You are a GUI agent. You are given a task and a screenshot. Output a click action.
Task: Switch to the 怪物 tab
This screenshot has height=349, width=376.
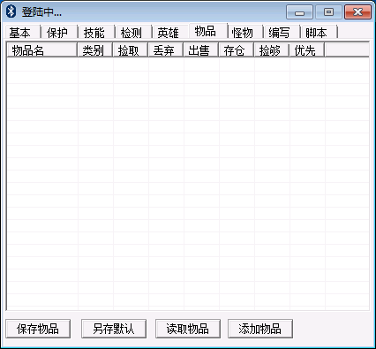[x=245, y=33]
